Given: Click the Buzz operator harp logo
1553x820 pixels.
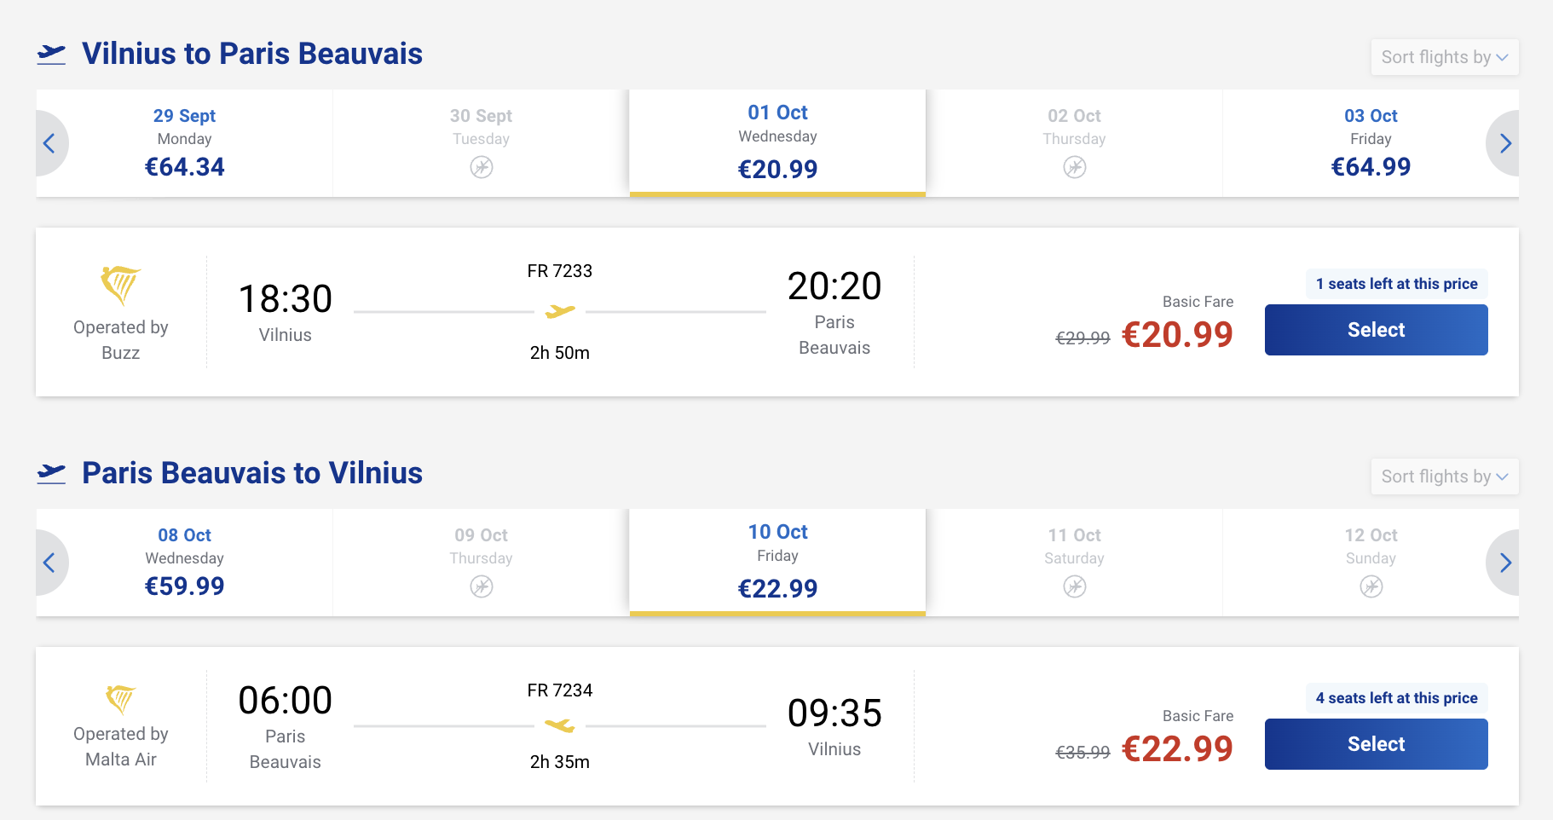Looking at the screenshot, I should point(120,285).
